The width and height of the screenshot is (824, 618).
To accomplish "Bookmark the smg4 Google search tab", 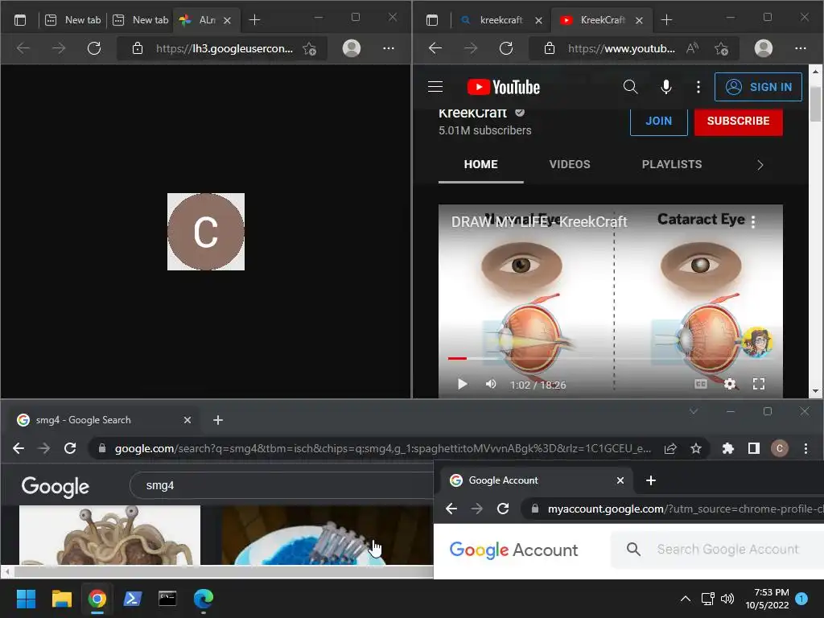I will coord(696,449).
